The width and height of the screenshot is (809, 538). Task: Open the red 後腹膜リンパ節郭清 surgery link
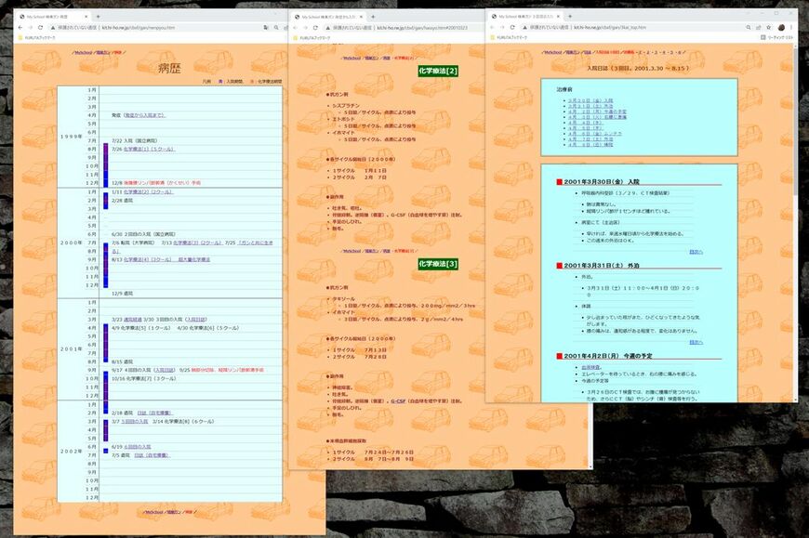coord(162,183)
